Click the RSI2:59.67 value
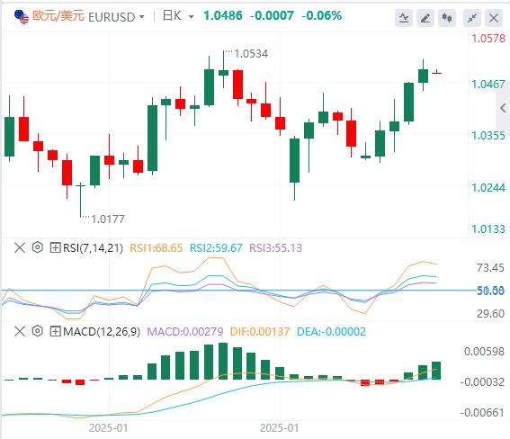 click(216, 248)
